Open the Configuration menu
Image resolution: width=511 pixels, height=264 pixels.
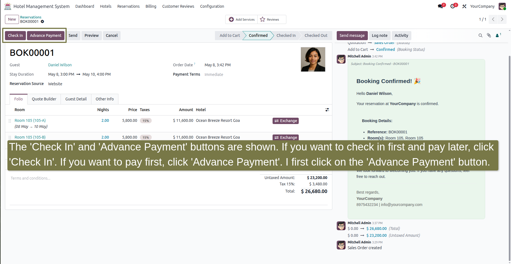(212, 6)
